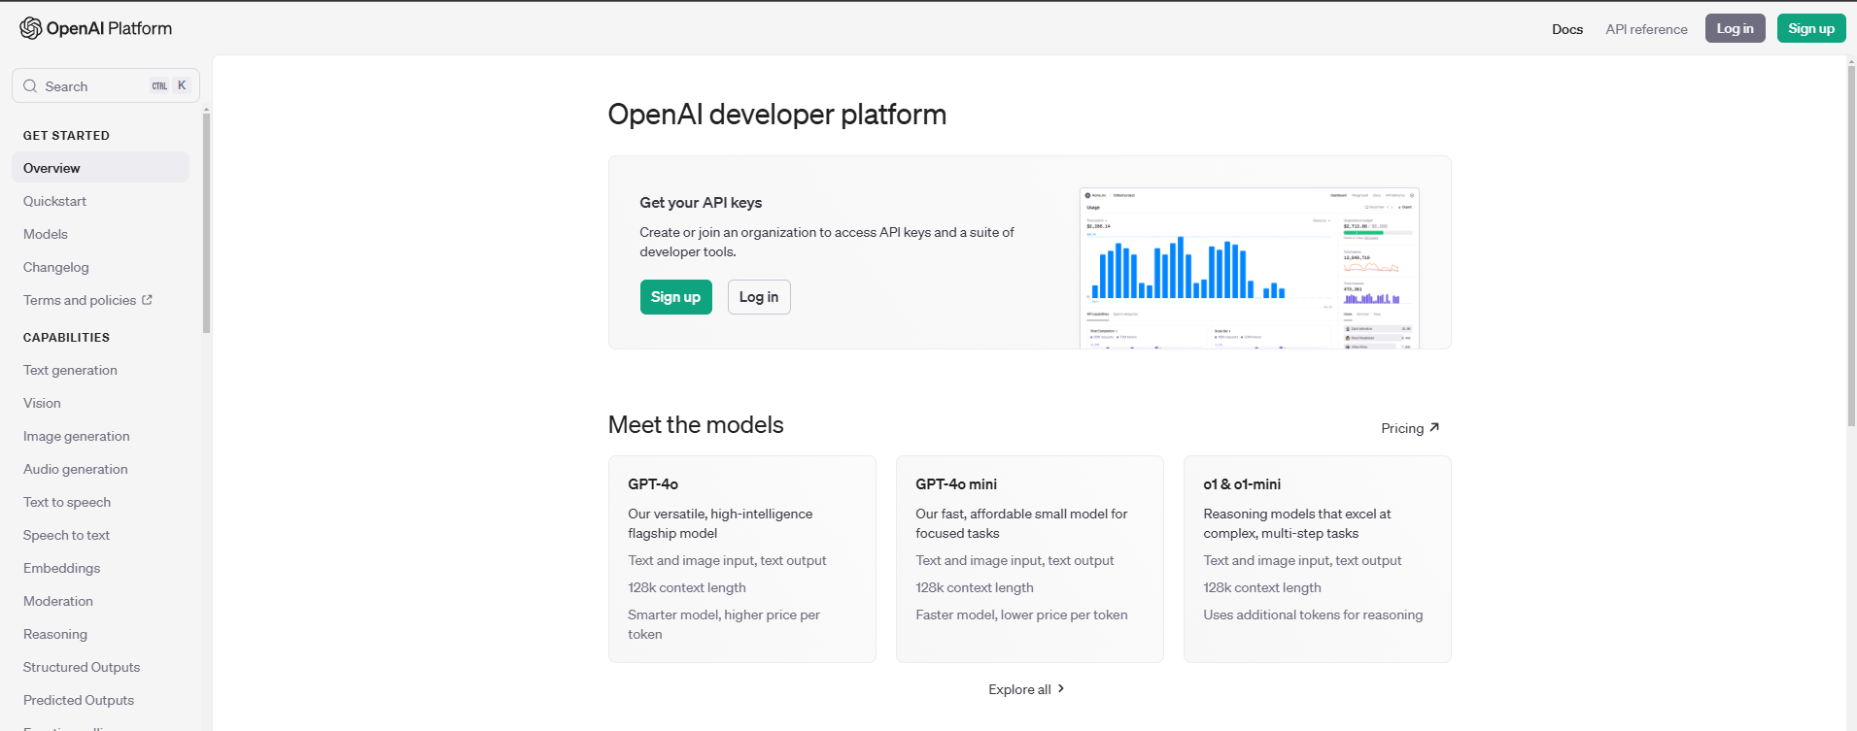Focus the Search input field

(x=106, y=85)
